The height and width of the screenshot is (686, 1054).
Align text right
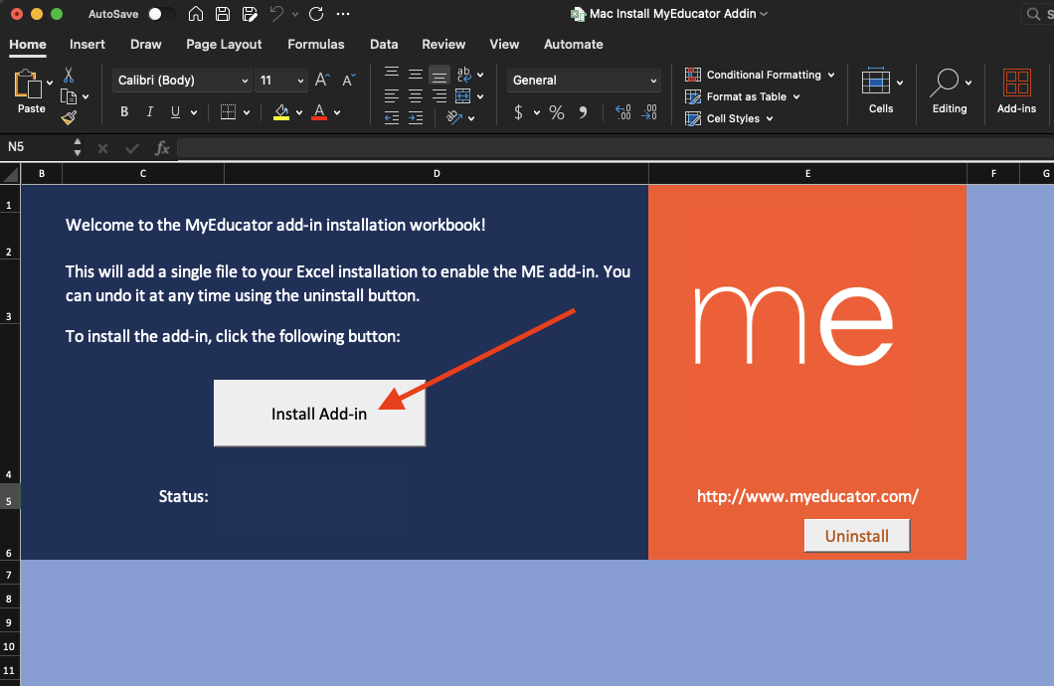439,96
